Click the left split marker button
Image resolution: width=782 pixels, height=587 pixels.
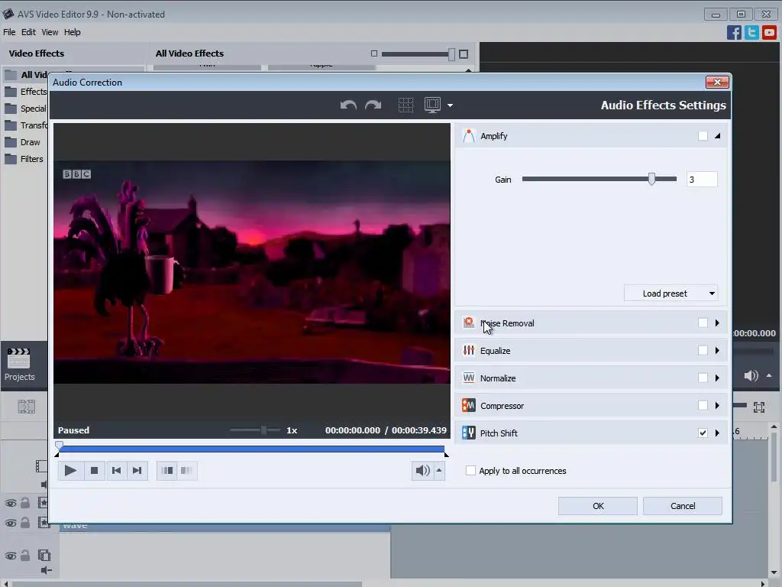[167, 470]
